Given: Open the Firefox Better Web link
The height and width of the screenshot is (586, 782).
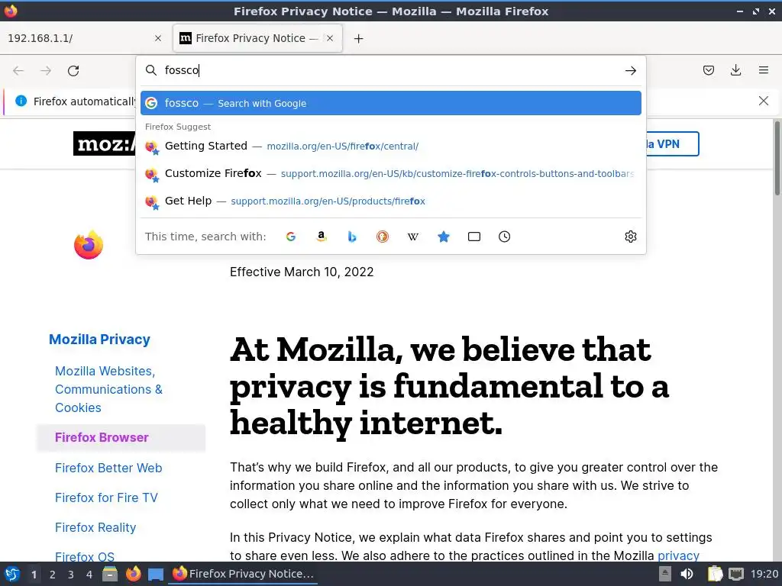Looking at the screenshot, I should coord(108,468).
